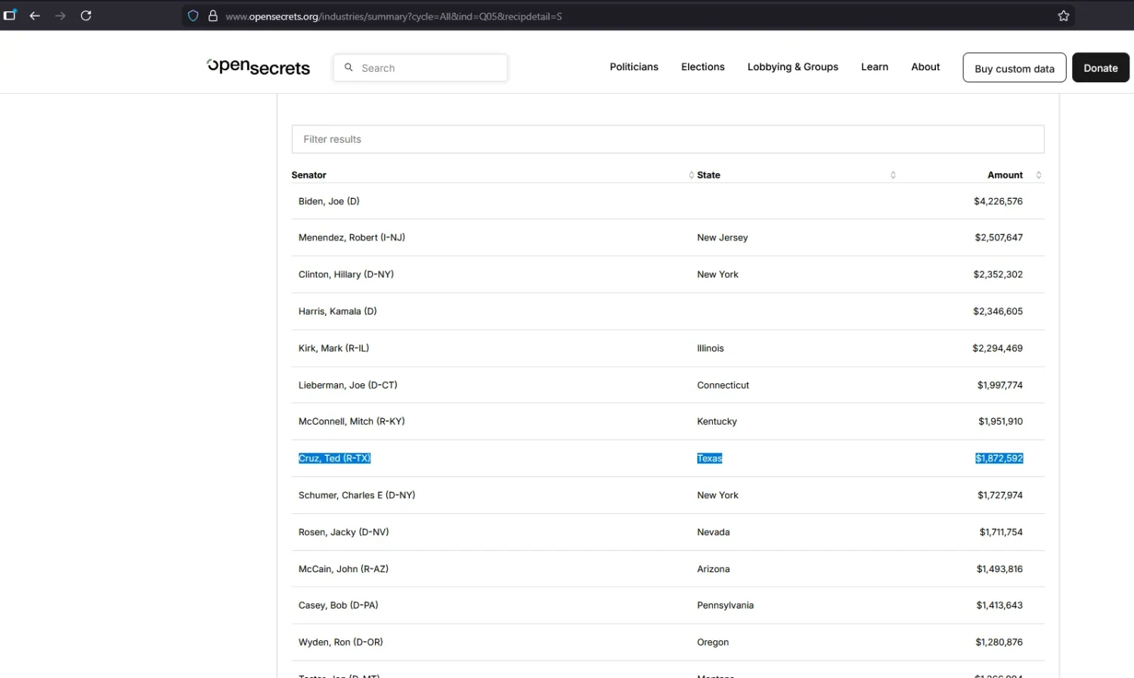Click the Connecticut state cell
The height and width of the screenshot is (678, 1134).
click(723, 385)
